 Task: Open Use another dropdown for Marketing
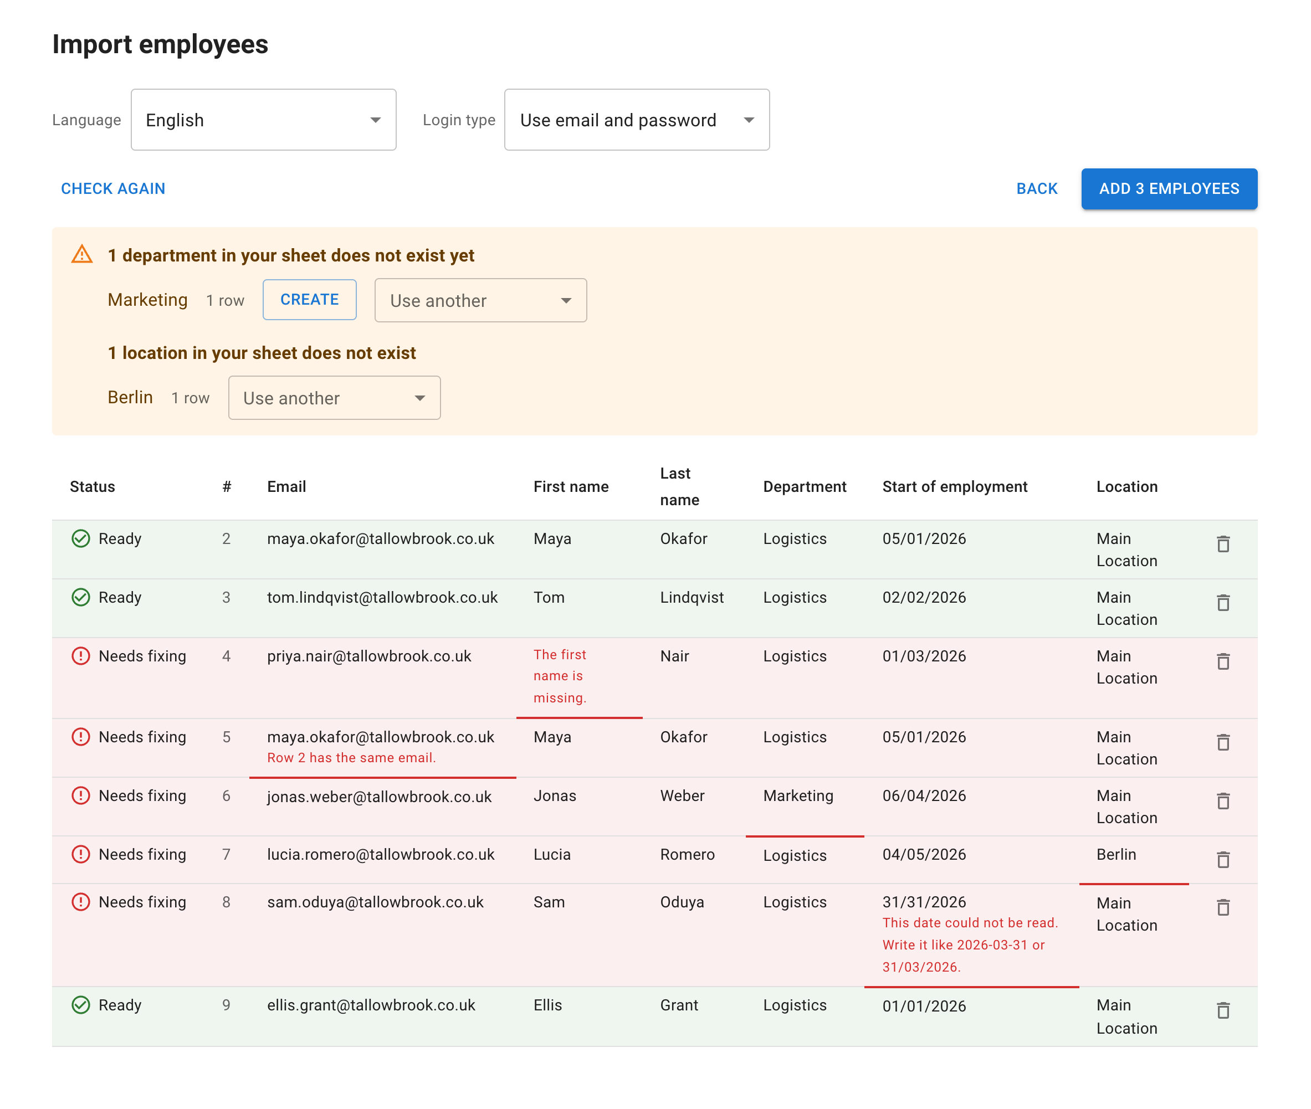click(480, 300)
